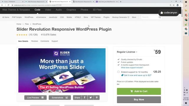189x106 pixels.
Task: Select Code in top navigation
Action: pyautogui.click(x=38, y=10)
